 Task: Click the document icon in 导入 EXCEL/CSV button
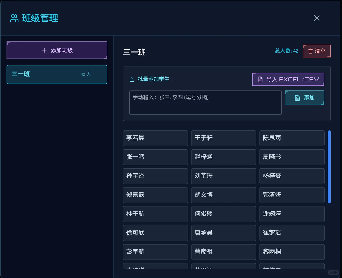(260, 79)
